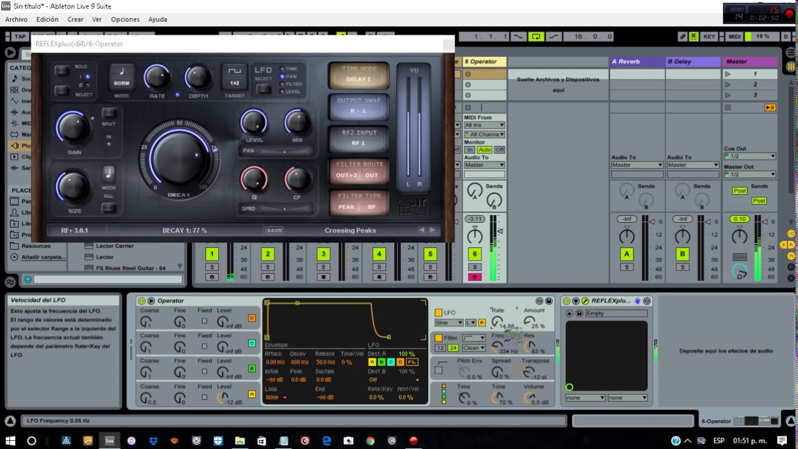Screen dimensions: 798x449
Task: Click the Operator save preset disk icon
Action: tap(549, 301)
